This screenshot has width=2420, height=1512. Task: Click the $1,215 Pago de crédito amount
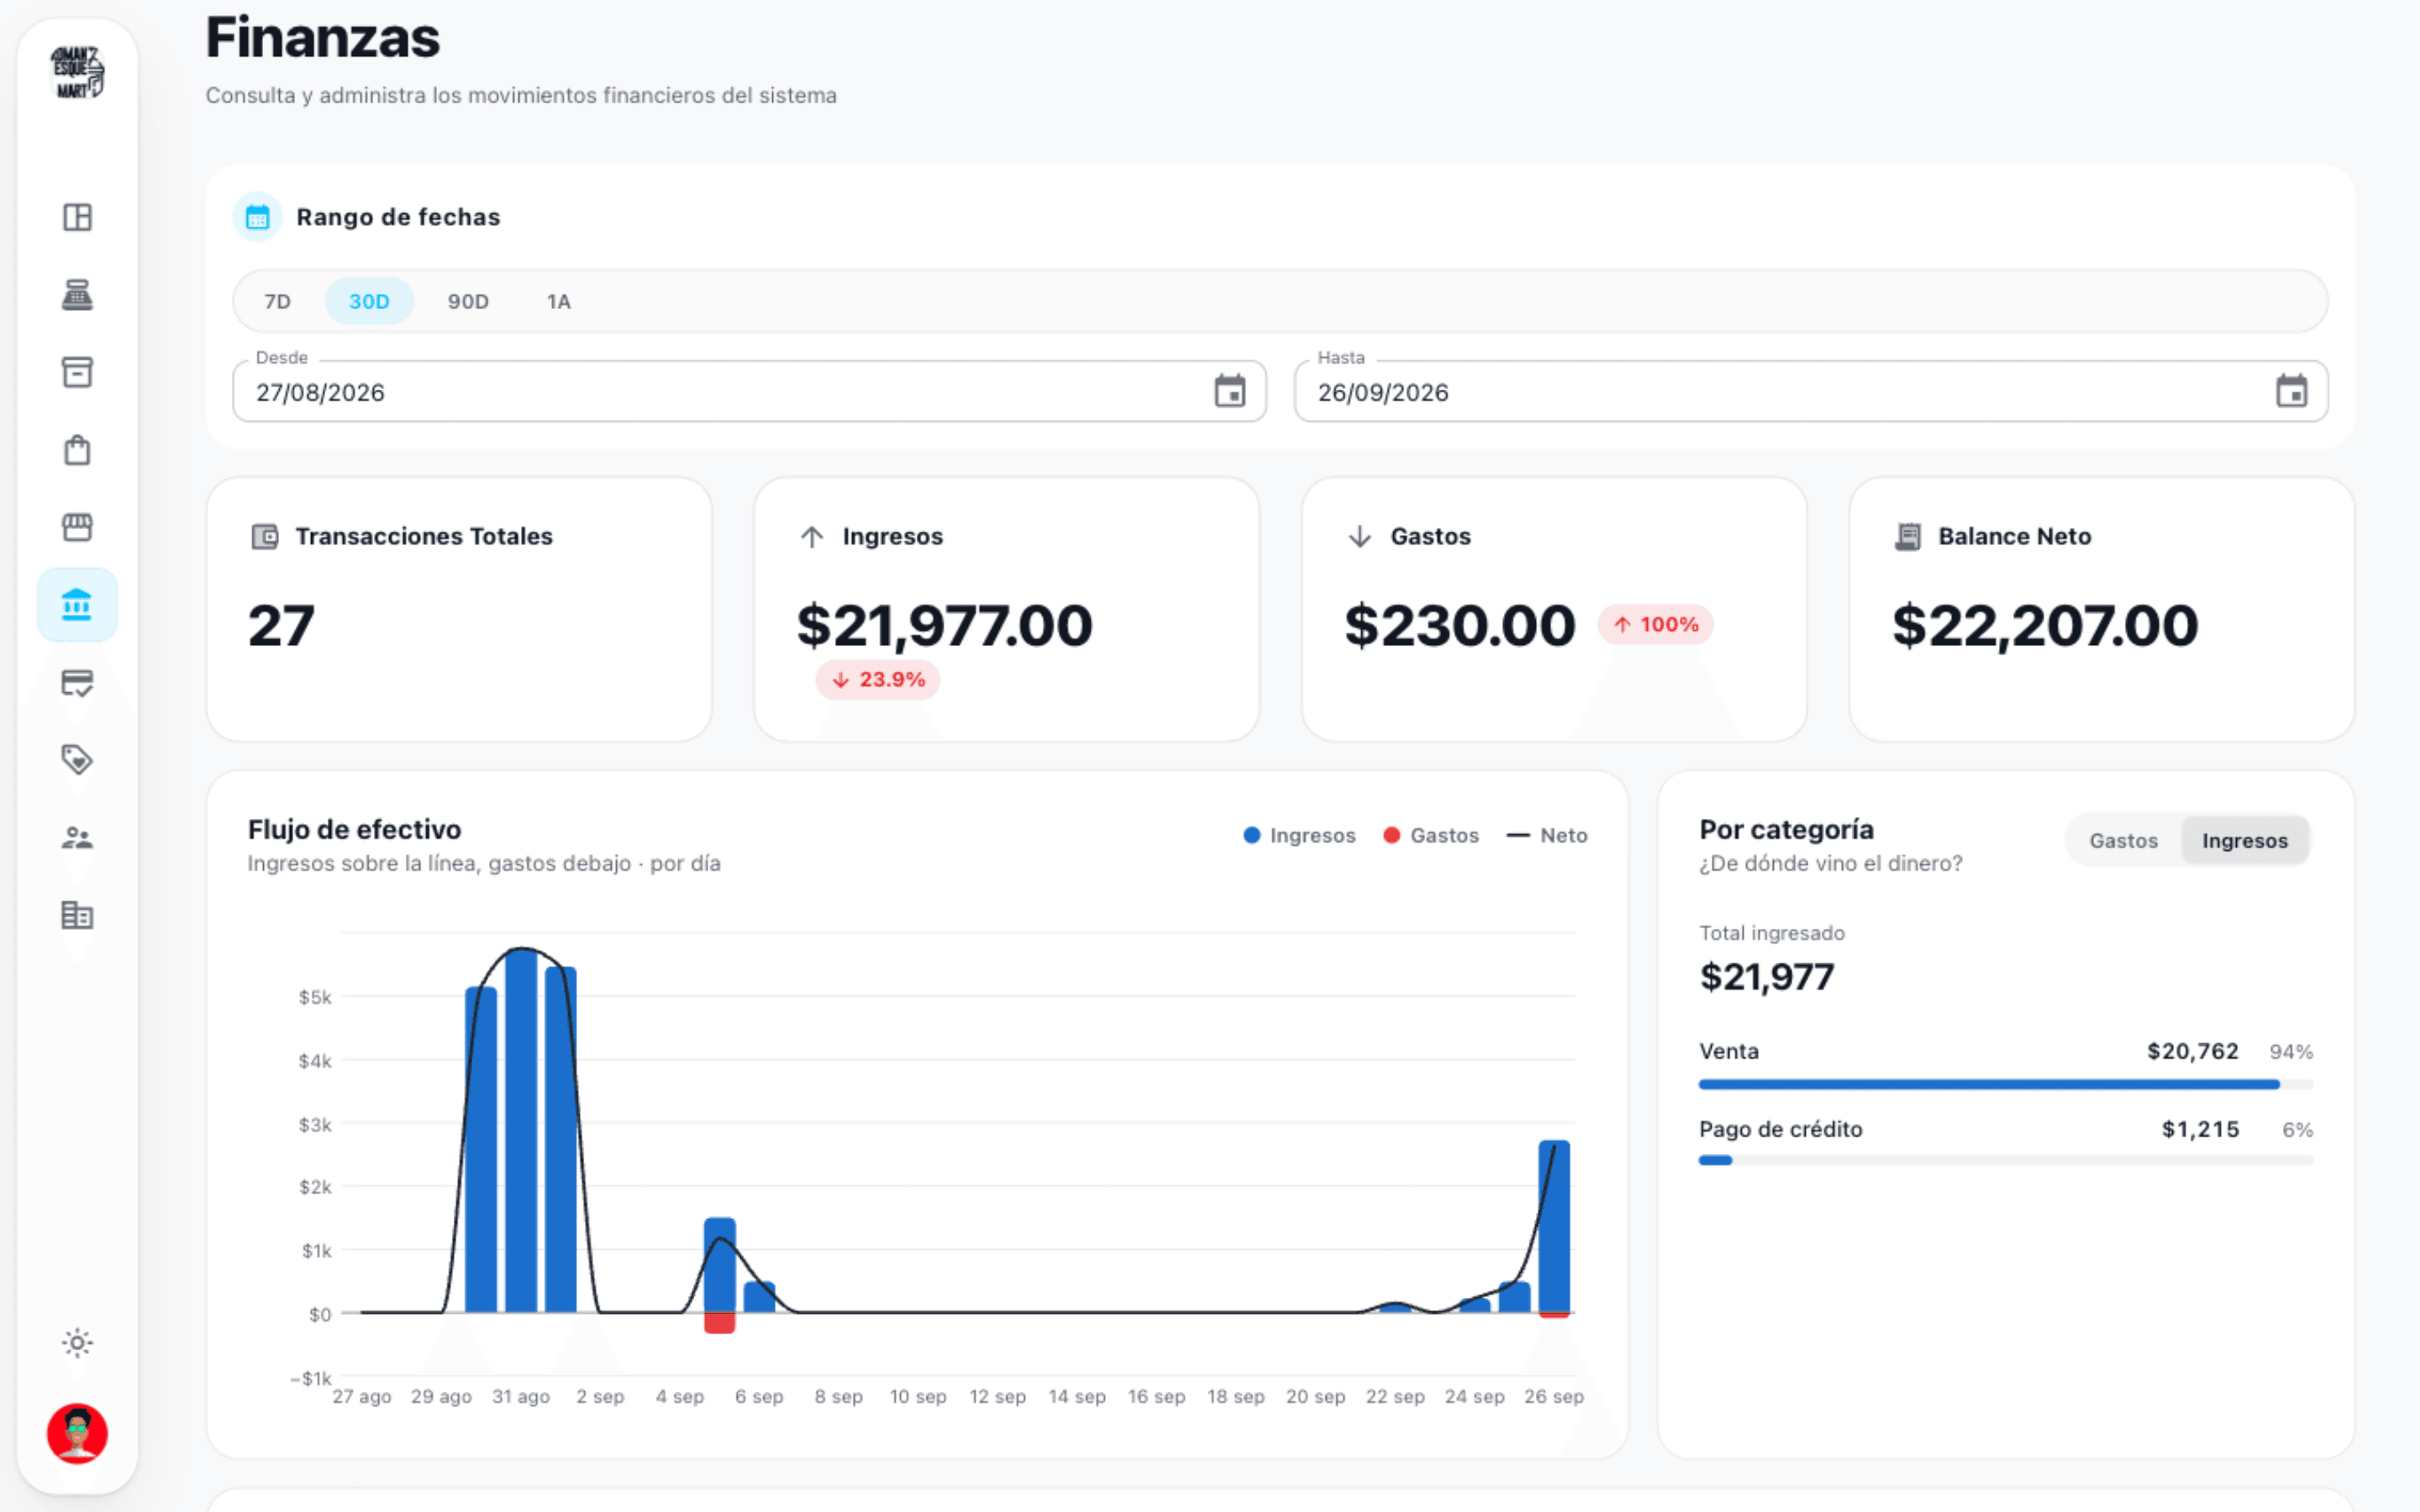tap(2200, 1129)
